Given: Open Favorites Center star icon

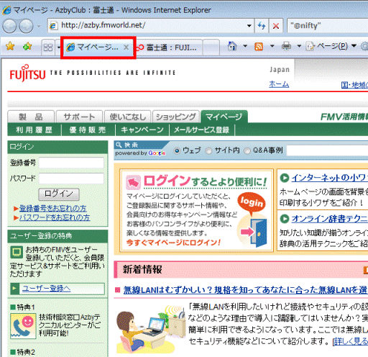Looking at the screenshot, I should click(10, 46).
